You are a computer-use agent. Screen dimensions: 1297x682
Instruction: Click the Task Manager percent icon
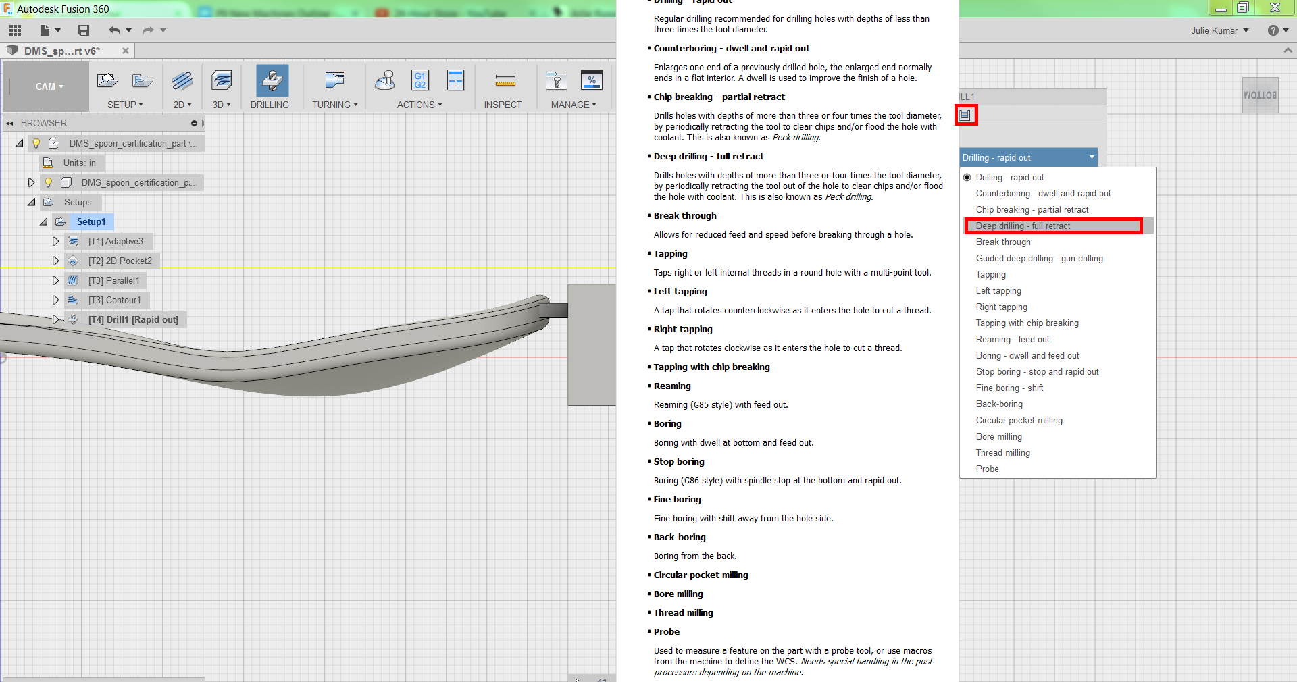click(x=592, y=80)
